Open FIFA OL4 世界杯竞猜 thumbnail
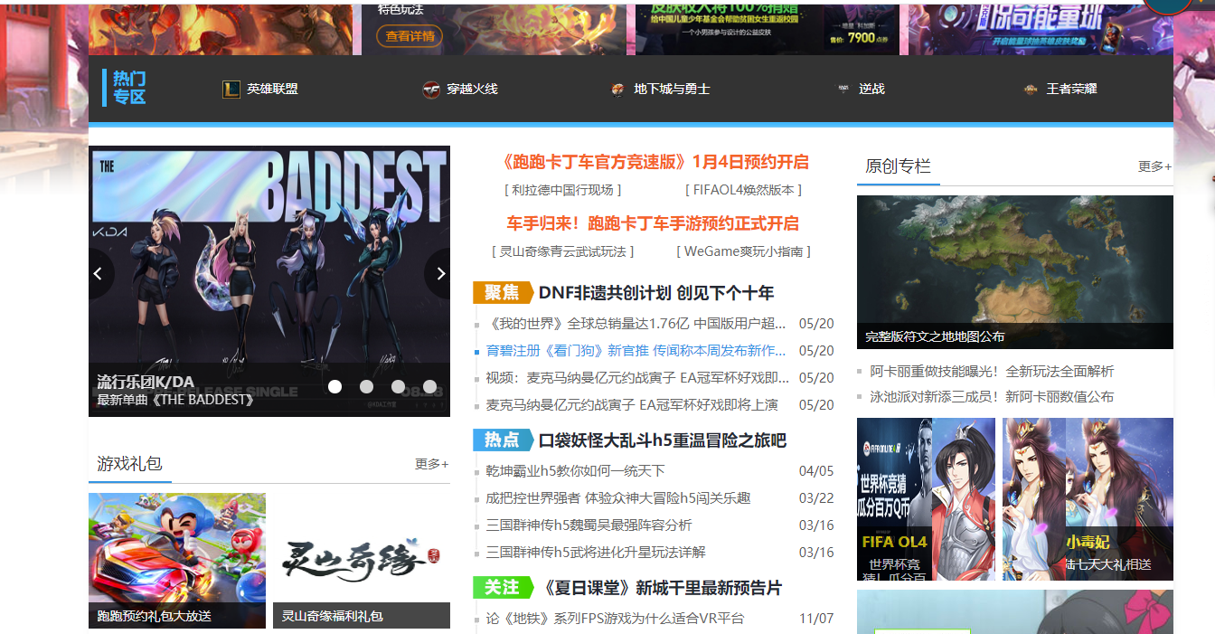Screen dimensions: 1215x634 926,499
